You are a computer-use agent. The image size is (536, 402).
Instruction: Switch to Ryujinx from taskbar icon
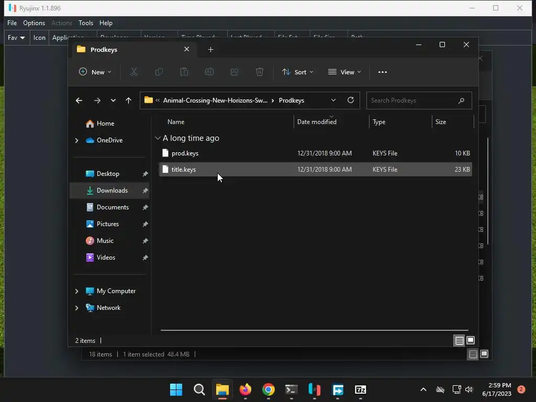[315, 389]
